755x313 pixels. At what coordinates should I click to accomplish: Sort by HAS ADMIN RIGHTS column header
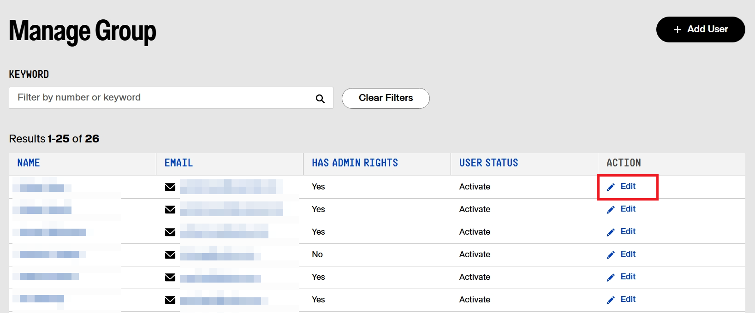pyautogui.click(x=355, y=163)
